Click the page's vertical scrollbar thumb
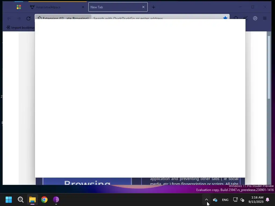This screenshot has height=206, width=275. click(x=269, y=67)
